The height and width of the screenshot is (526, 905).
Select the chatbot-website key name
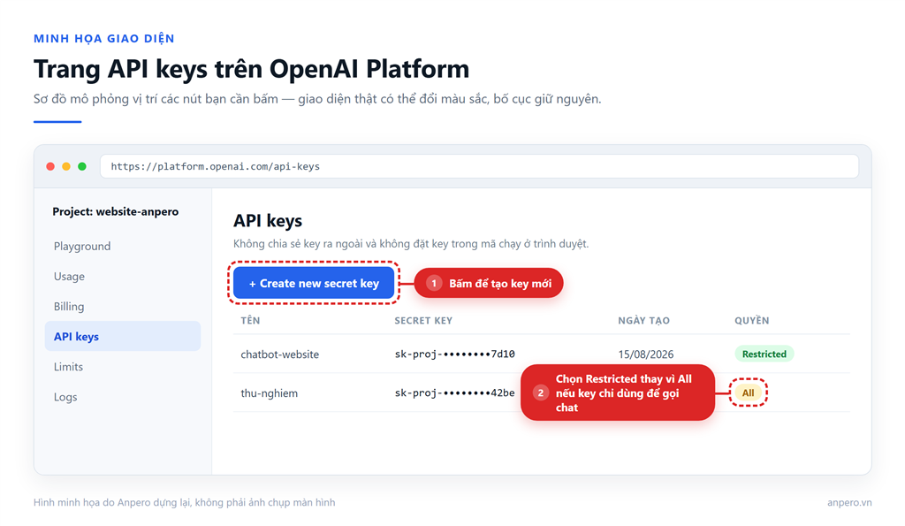(280, 354)
